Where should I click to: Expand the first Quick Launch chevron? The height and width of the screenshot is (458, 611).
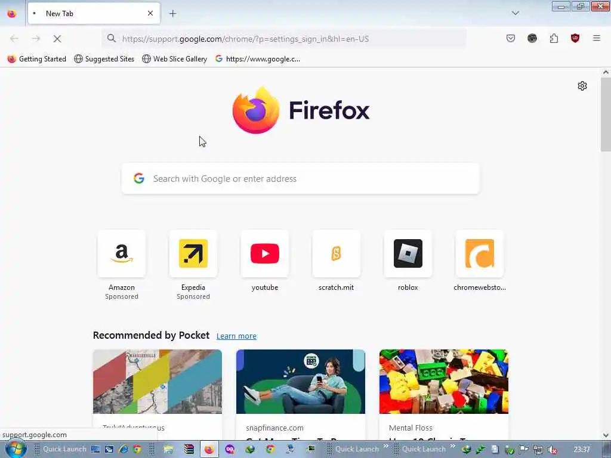(386, 446)
